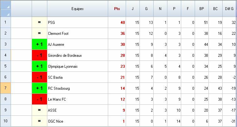Image resolution: width=237 pixels, height=127 pixels.
Task: Click the green +1 cell beside AJ Auxerre
Action: (x=39, y=45)
